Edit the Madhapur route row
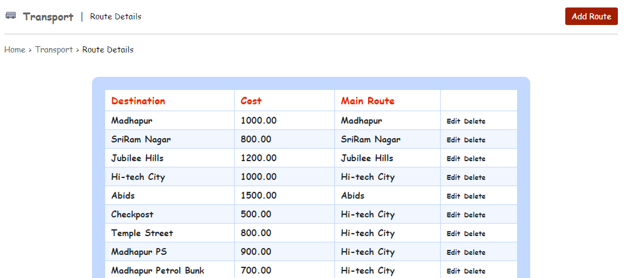This screenshot has height=278, width=626. [x=453, y=121]
